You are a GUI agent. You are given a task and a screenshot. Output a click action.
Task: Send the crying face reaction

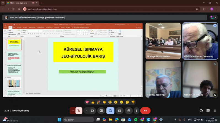122,102
